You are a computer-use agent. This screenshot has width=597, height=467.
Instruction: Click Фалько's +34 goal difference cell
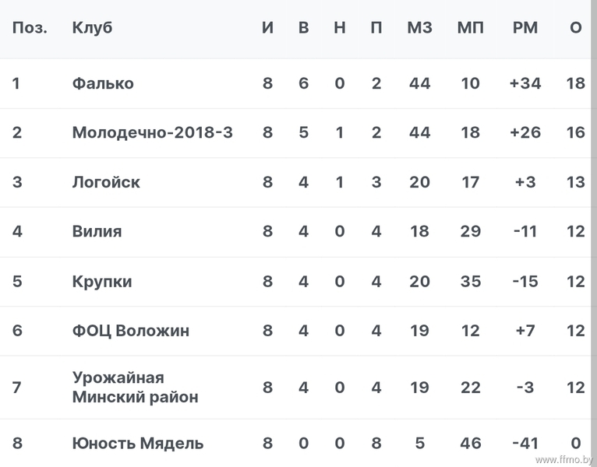click(525, 83)
